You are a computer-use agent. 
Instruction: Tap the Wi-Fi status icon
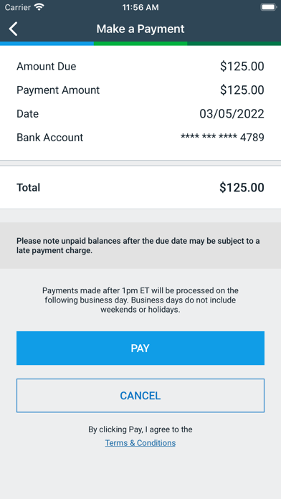(x=39, y=7)
